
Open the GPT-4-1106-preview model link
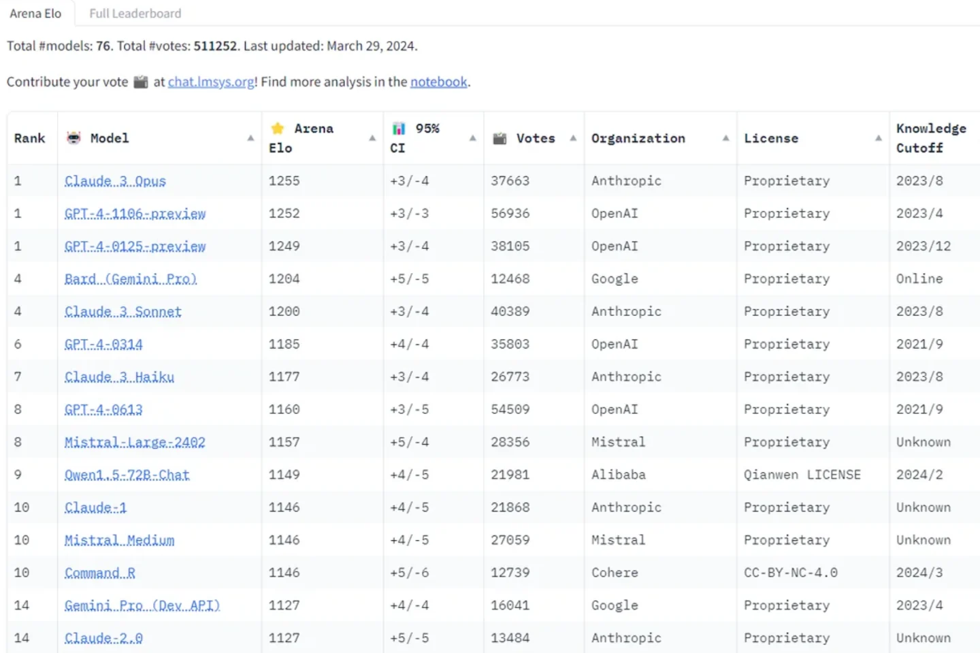tap(135, 214)
